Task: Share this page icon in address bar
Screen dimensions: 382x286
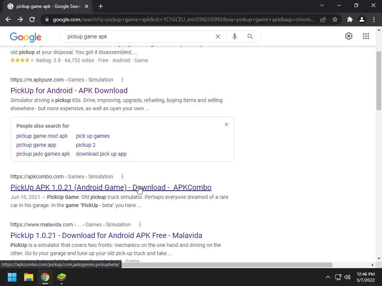Action: [323, 19]
